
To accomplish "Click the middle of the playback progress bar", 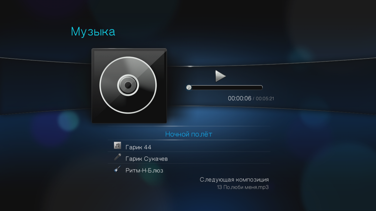I will click(224, 87).
